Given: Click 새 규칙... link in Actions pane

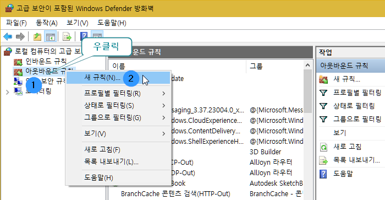Looking at the screenshot, I should 346,79.
